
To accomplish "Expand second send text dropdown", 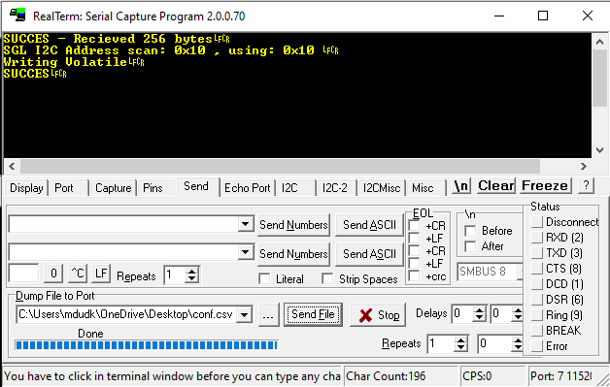I will coord(245,252).
